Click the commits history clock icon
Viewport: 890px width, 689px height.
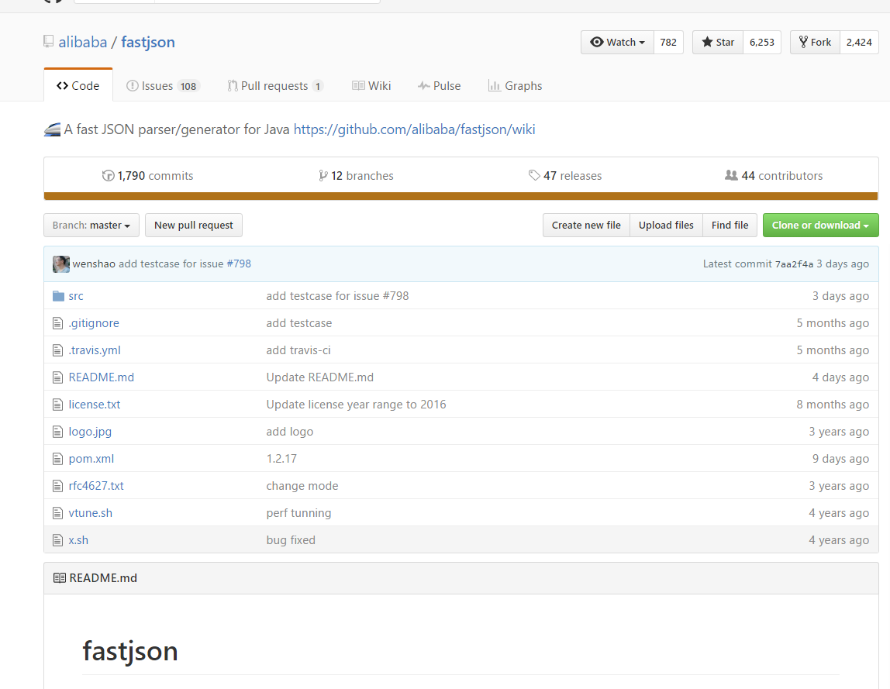(x=108, y=176)
